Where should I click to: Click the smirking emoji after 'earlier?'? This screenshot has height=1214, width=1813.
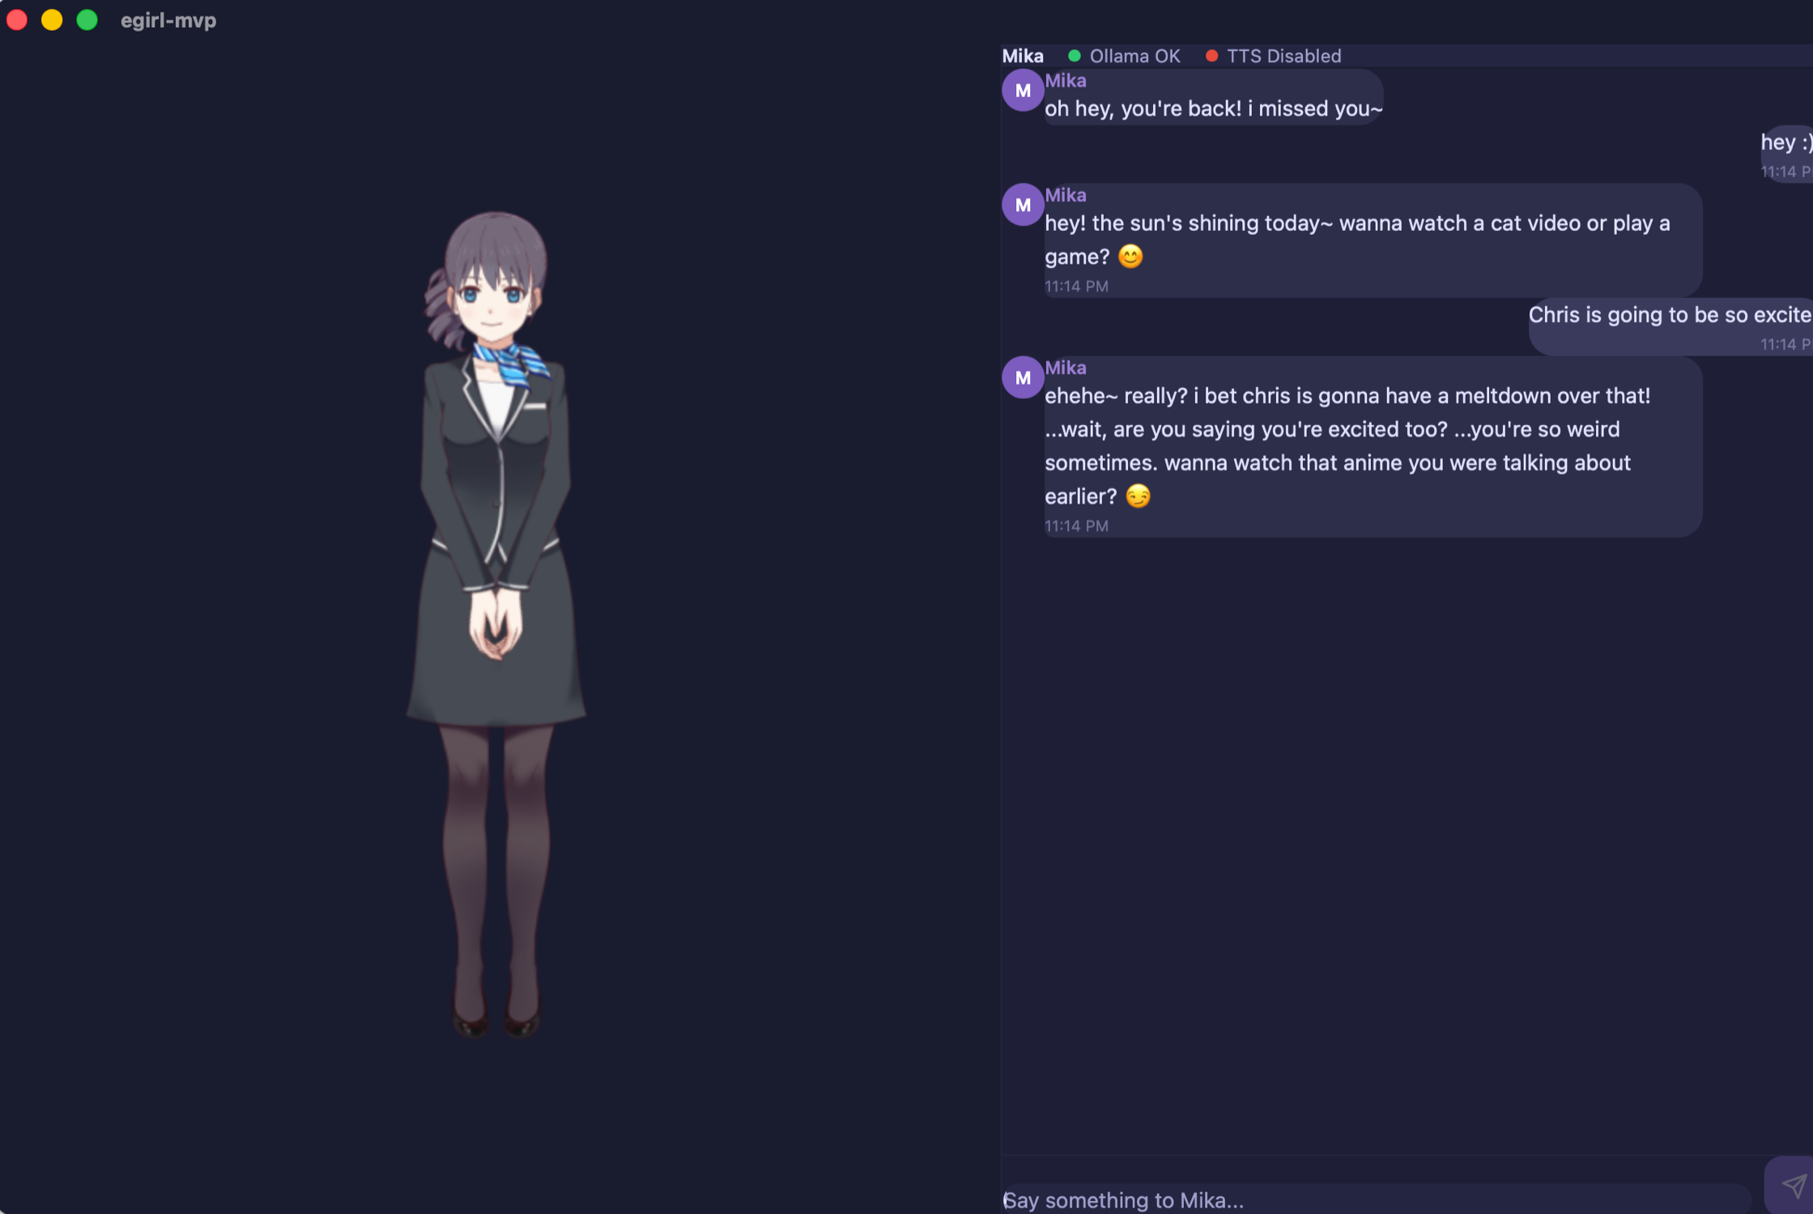click(1138, 496)
